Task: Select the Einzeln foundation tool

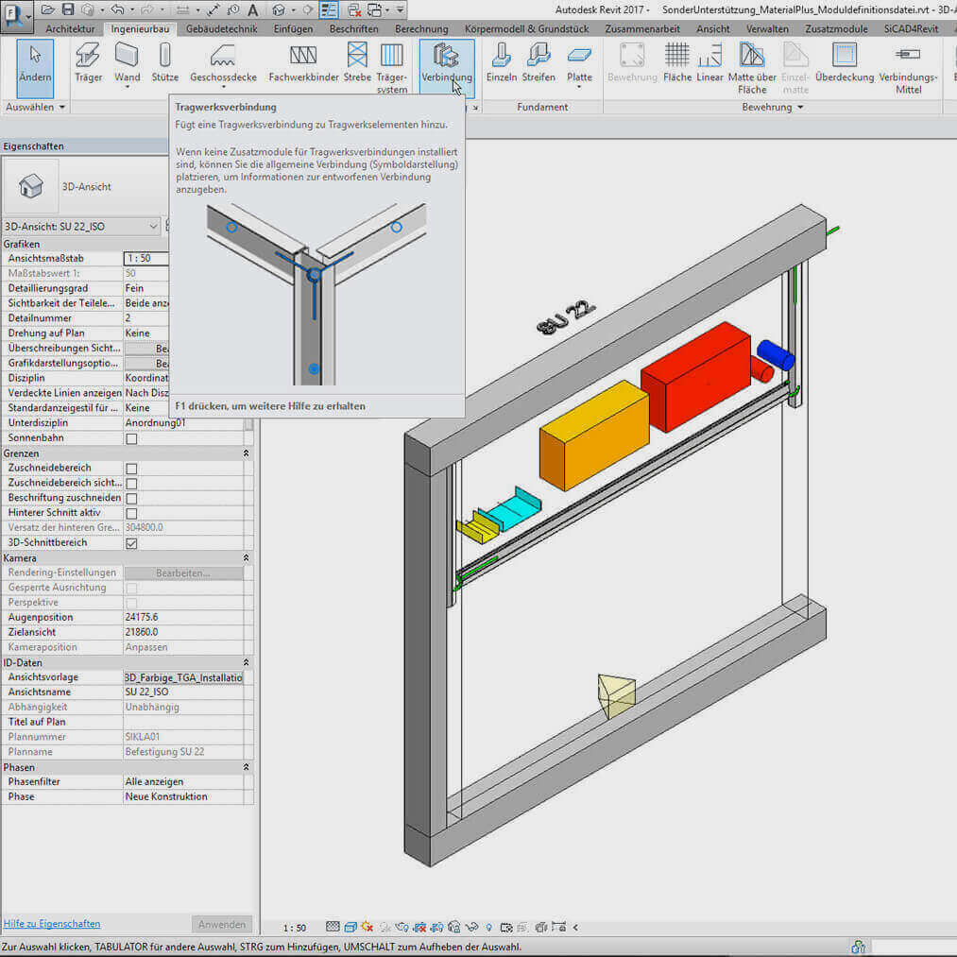Action: (502, 62)
